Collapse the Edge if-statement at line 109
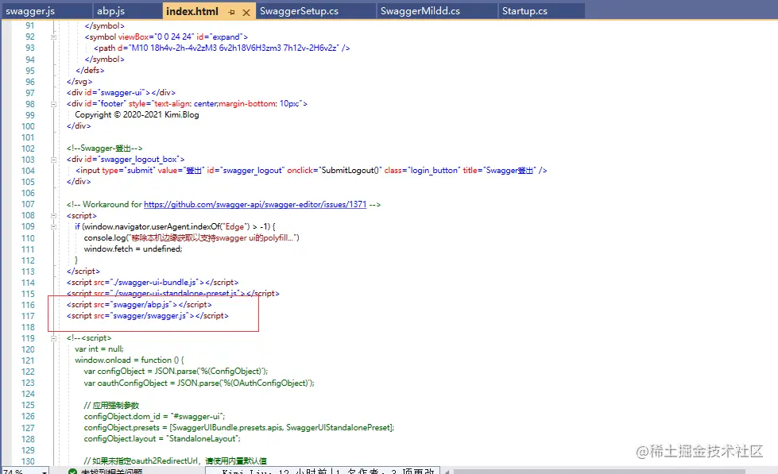This screenshot has width=778, height=474. 53,226
